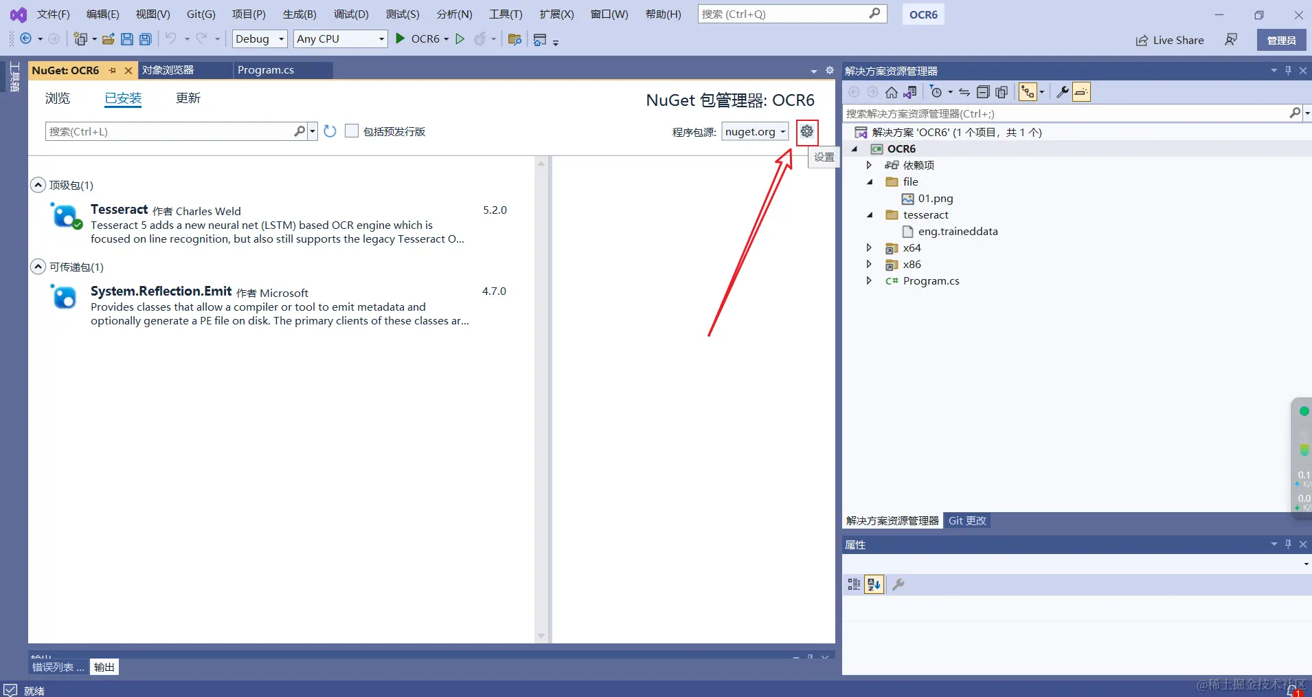Click the Categorized icon in Properties panel
Screen dimensions: 1312x697
coord(854,584)
